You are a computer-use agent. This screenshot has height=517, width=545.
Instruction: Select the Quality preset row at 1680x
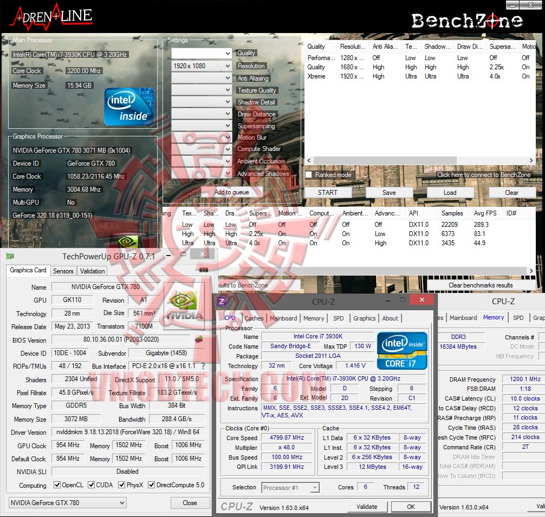(x=420, y=67)
